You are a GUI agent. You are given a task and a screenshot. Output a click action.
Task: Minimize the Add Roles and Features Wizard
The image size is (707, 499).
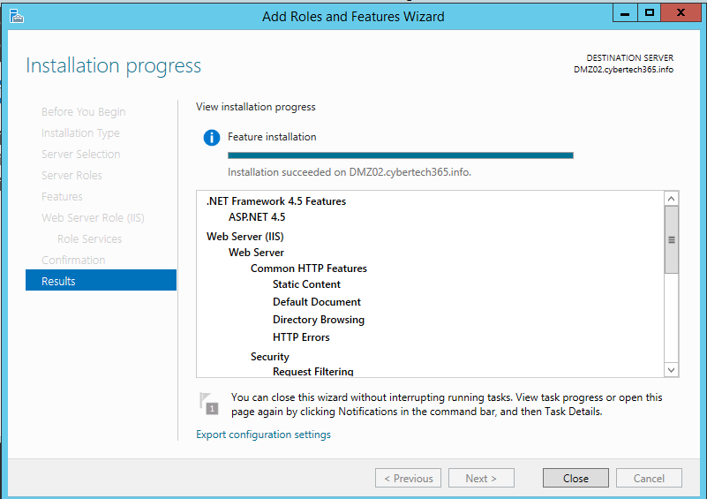625,13
